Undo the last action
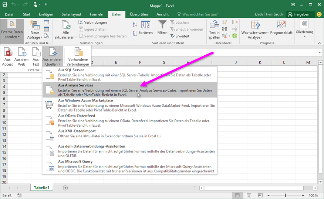The height and width of the screenshot is (199, 324). pos(14,4)
